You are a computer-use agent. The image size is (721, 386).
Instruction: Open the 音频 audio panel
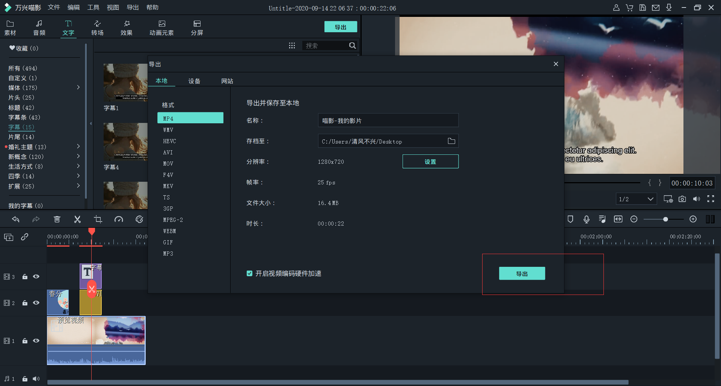pos(39,28)
